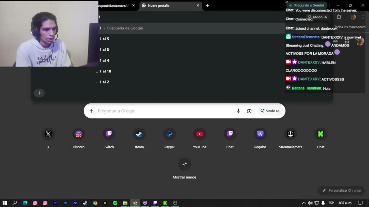Open the Kick app on the taskbar
This screenshot has height=207, width=369.
[165, 203]
